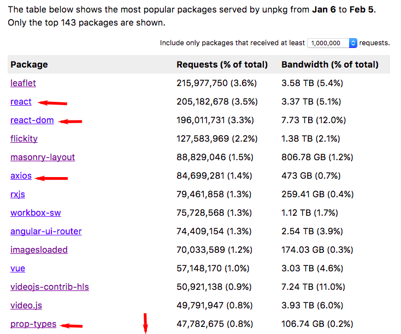Select react-dom requests value 196,011,731 (3.3%)
Screen dimensions: 401x334
pyautogui.click(x=215, y=120)
